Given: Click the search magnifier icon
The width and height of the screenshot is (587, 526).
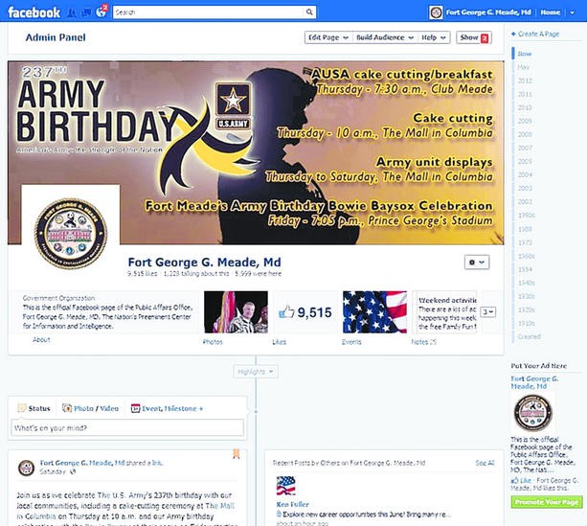Looking at the screenshot, I should pos(309,12).
